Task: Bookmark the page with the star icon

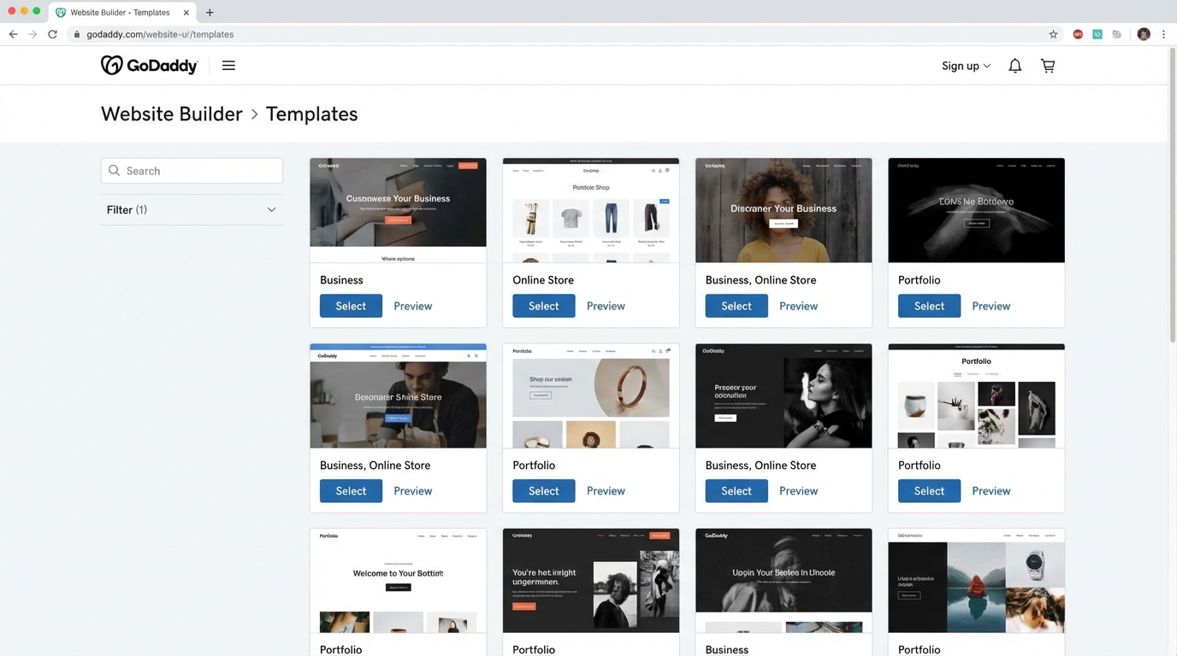Action: [x=1053, y=34]
